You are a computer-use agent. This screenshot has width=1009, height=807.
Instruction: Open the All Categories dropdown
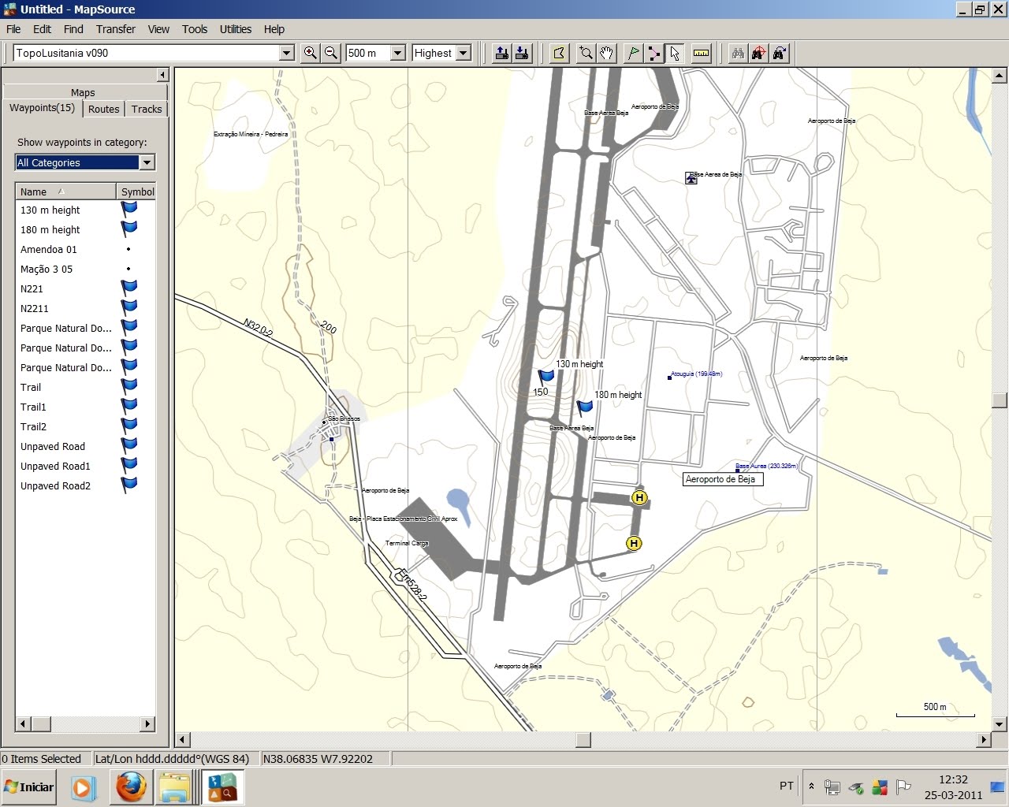click(x=147, y=162)
